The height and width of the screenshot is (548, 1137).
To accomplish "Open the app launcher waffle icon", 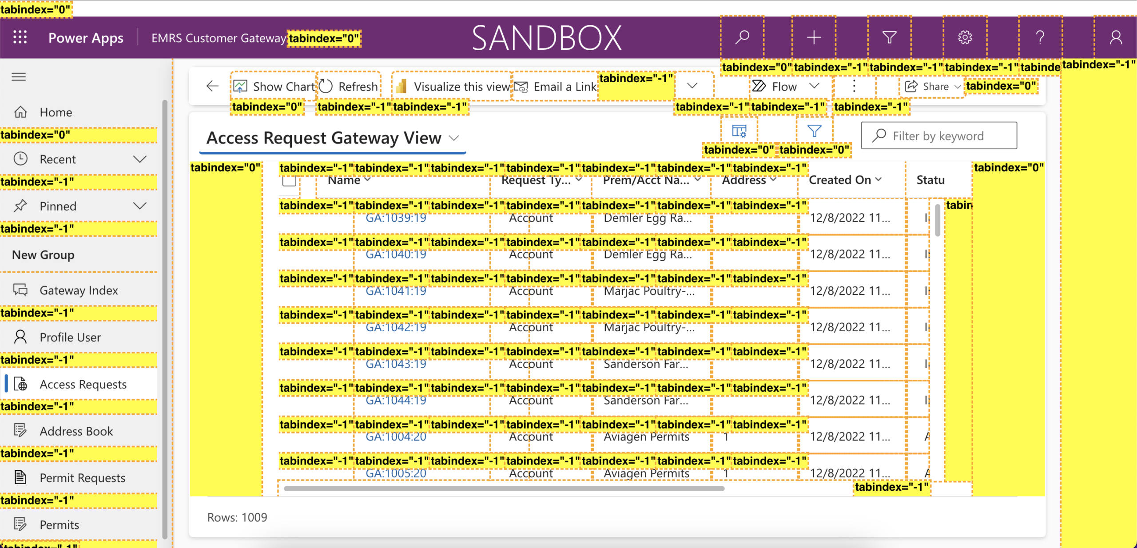I will (x=20, y=37).
